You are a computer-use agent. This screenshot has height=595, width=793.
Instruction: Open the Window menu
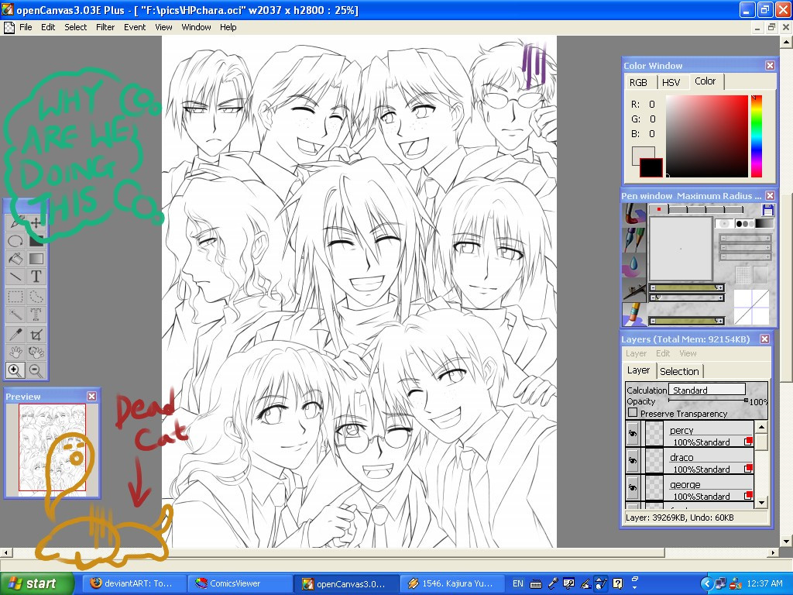point(196,27)
